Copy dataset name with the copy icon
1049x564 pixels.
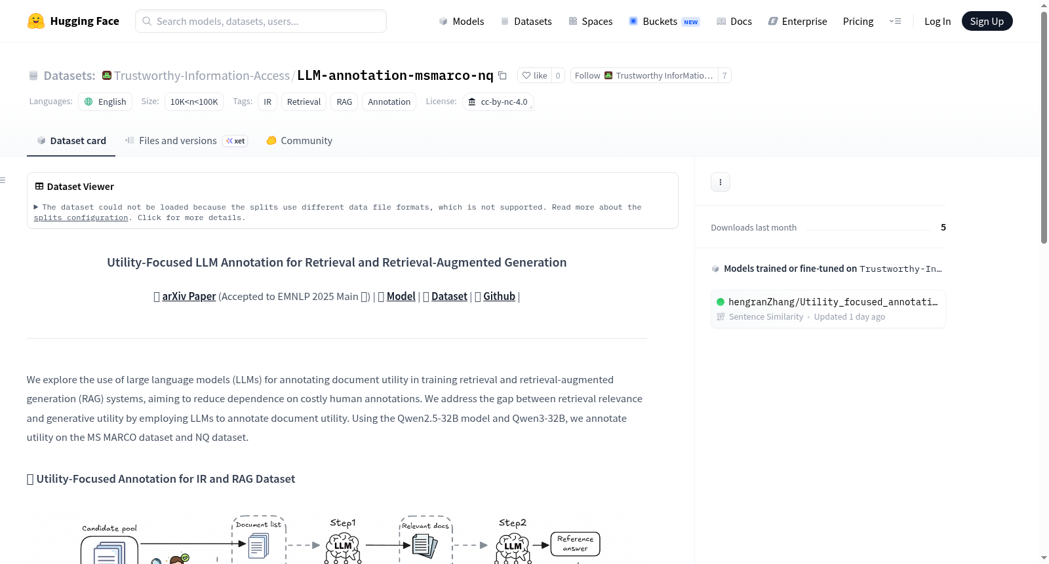pos(503,75)
